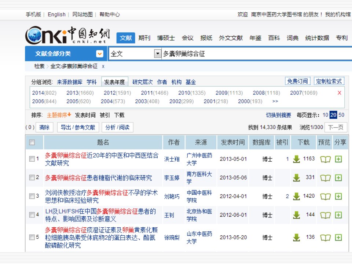Open the English version link
Screen dimensions: 352x264
(56, 14)
